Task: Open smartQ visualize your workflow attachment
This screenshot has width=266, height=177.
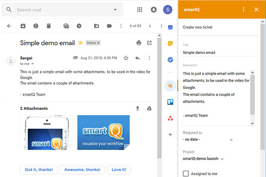Action: (x=103, y=132)
